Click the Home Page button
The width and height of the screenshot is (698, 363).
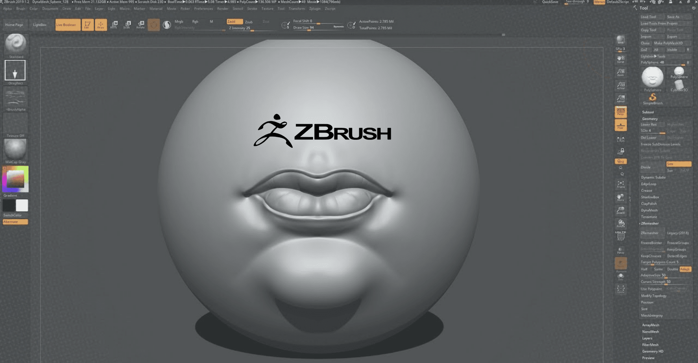14,25
